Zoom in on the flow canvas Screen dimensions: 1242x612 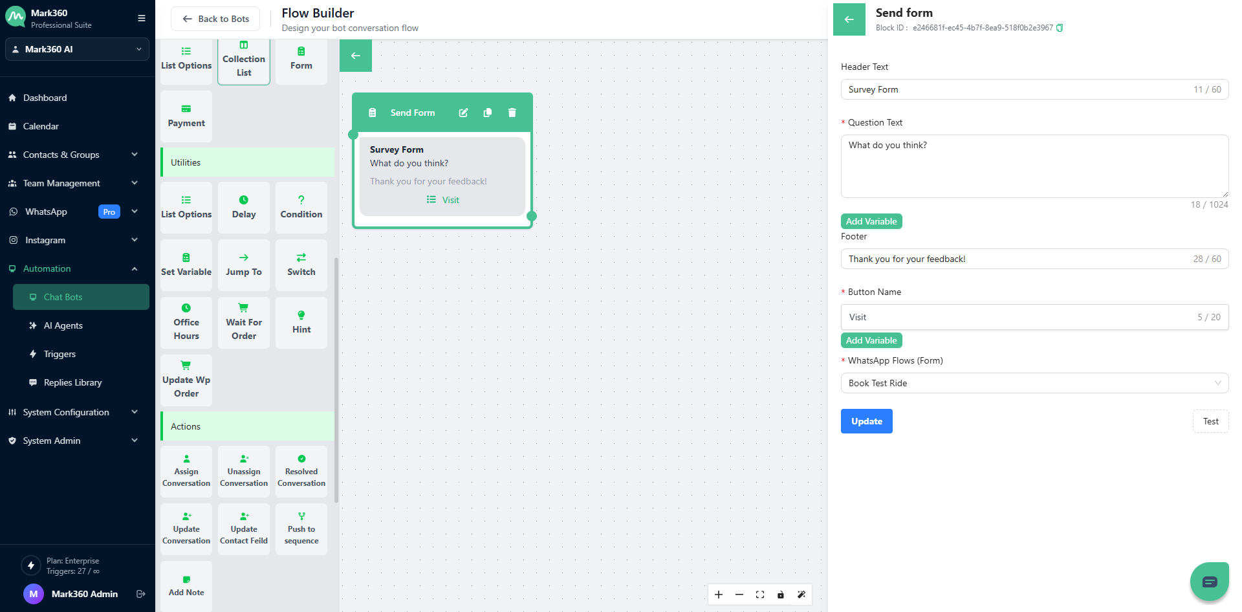719,595
